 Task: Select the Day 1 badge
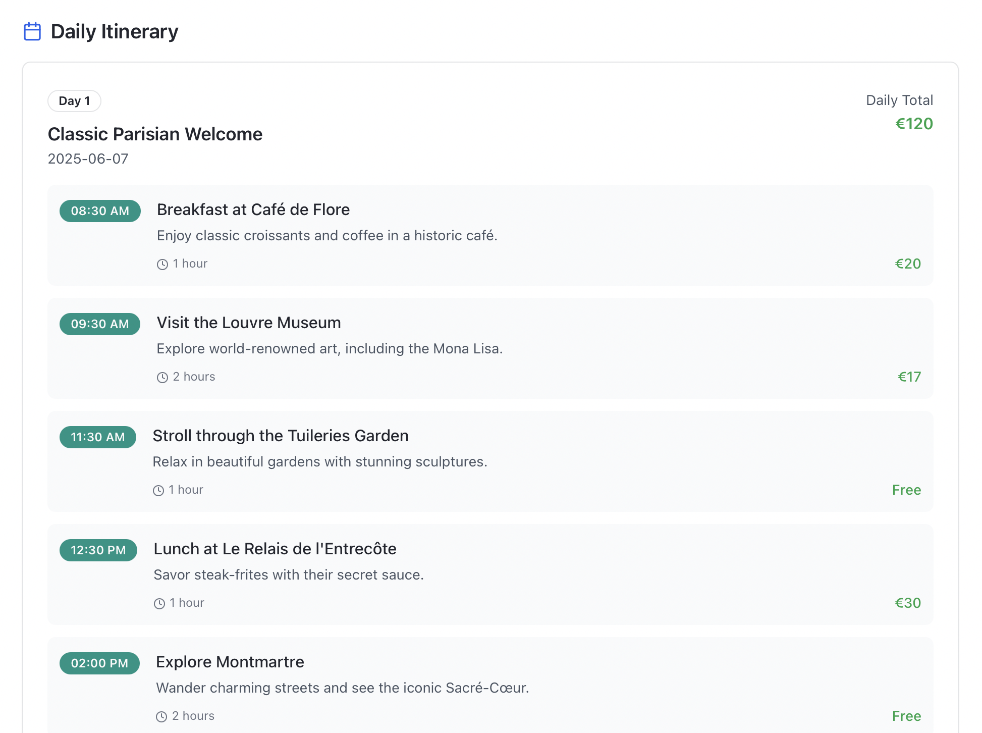(x=74, y=101)
